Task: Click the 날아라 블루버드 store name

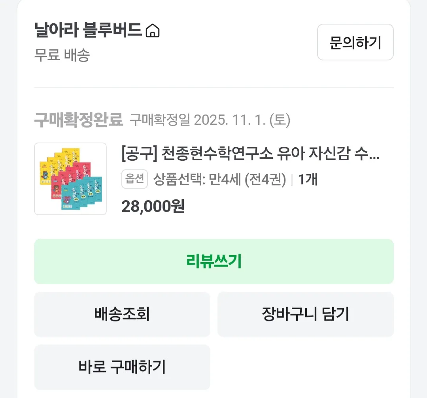Action: [88, 30]
